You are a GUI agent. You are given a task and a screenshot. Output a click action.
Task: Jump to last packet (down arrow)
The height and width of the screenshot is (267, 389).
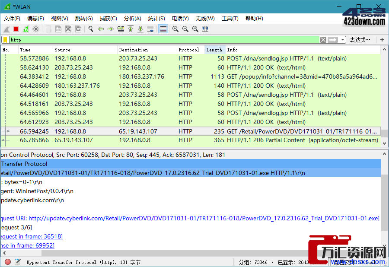(140, 29)
